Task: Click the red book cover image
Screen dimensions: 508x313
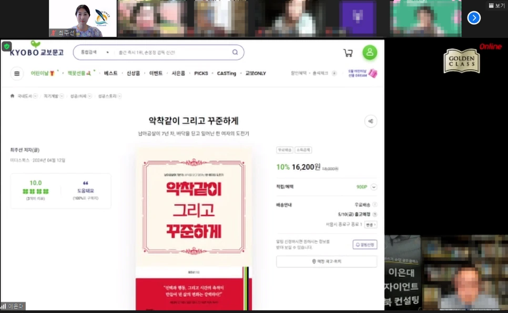Action: point(194,228)
